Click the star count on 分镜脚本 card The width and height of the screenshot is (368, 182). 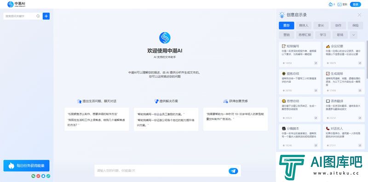[287, 145]
